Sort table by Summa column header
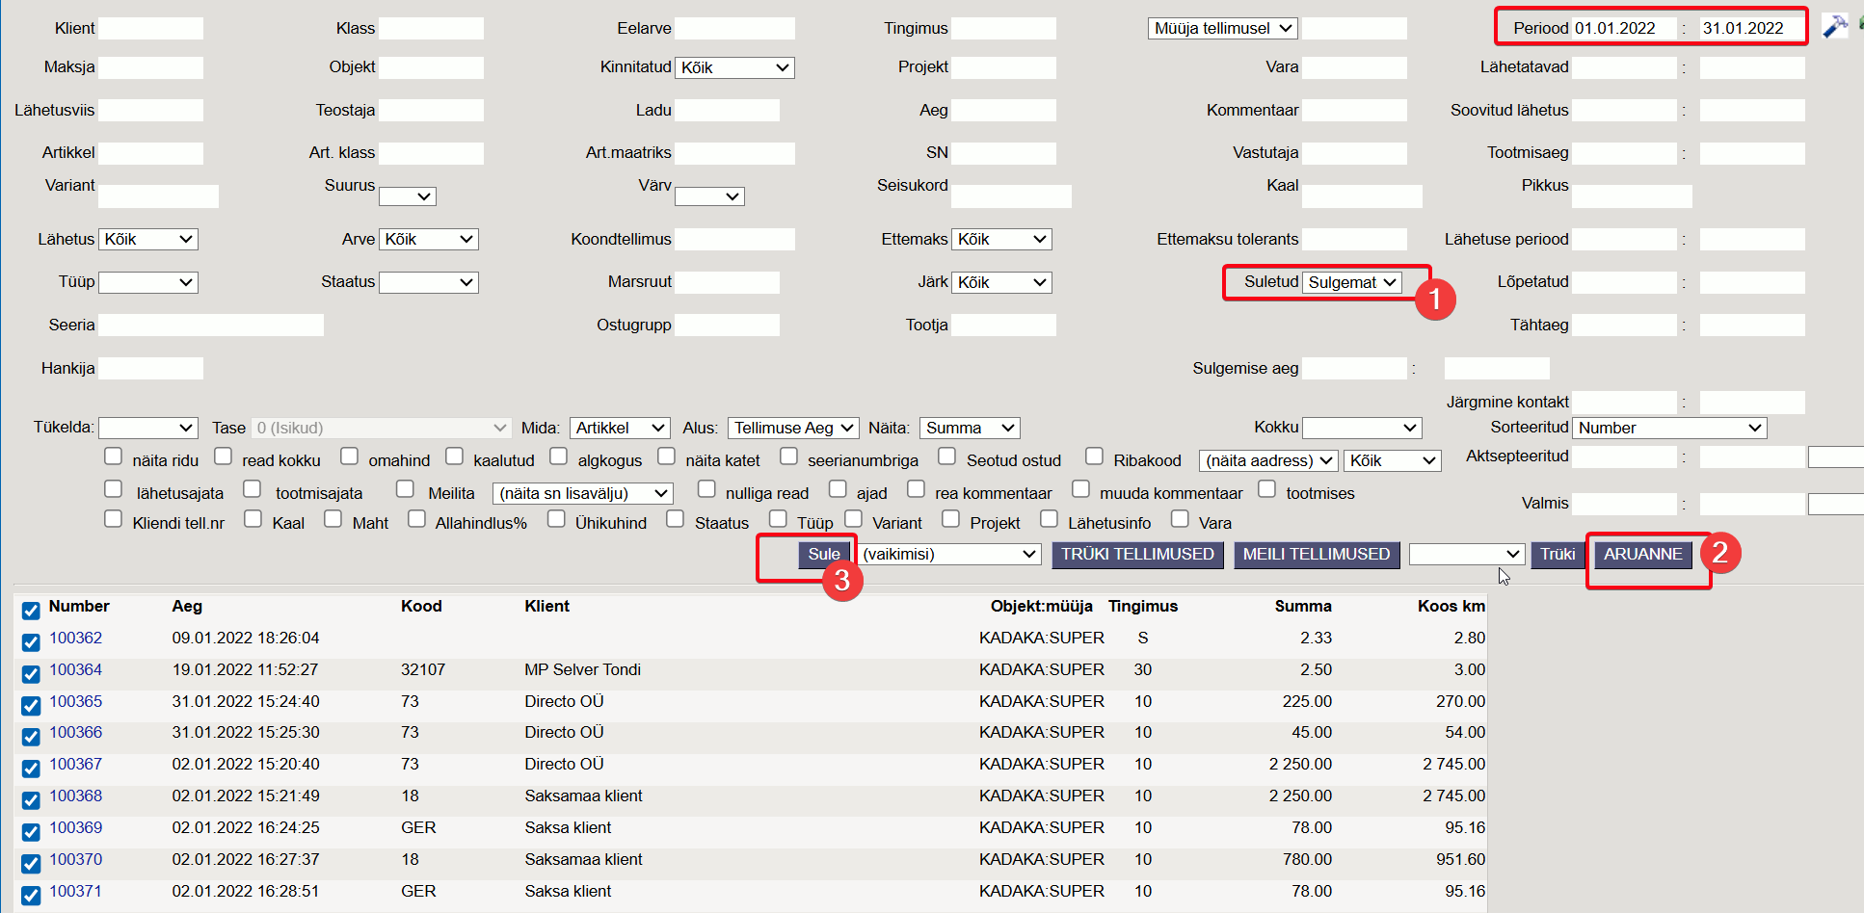Viewport: 1864px width, 913px height. click(x=1302, y=607)
